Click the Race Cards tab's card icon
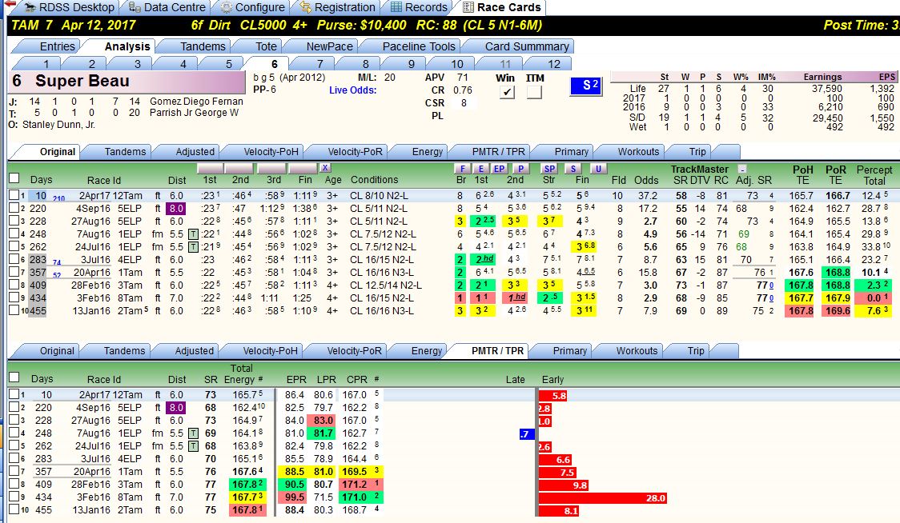This screenshot has height=523, width=900. (x=468, y=7)
